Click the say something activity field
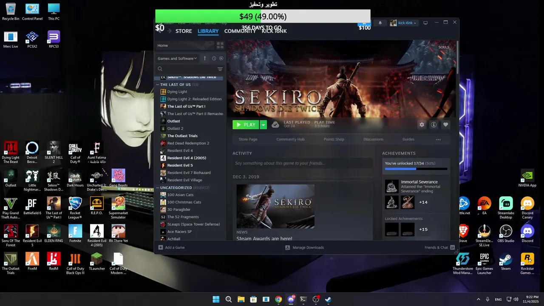This screenshot has height=306, width=544. click(x=303, y=163)
